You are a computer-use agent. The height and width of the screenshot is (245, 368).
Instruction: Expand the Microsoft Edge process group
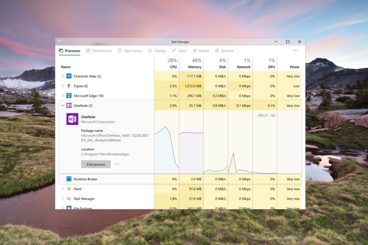click(64, 96)
